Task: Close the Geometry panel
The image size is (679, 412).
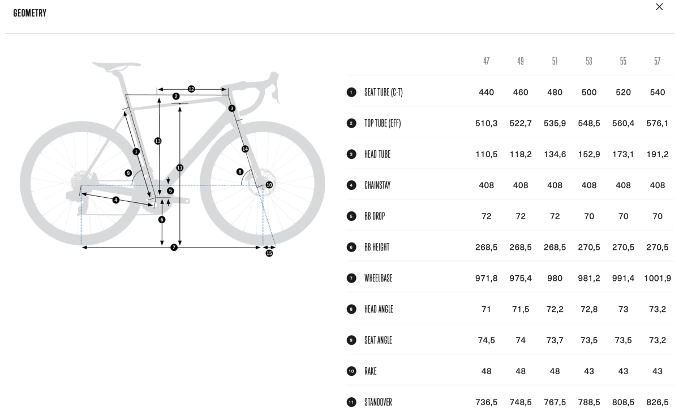Action: [x=659, y=7]
